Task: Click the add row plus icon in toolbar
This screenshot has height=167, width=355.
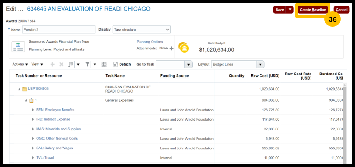Action: [x=52, y=64]
